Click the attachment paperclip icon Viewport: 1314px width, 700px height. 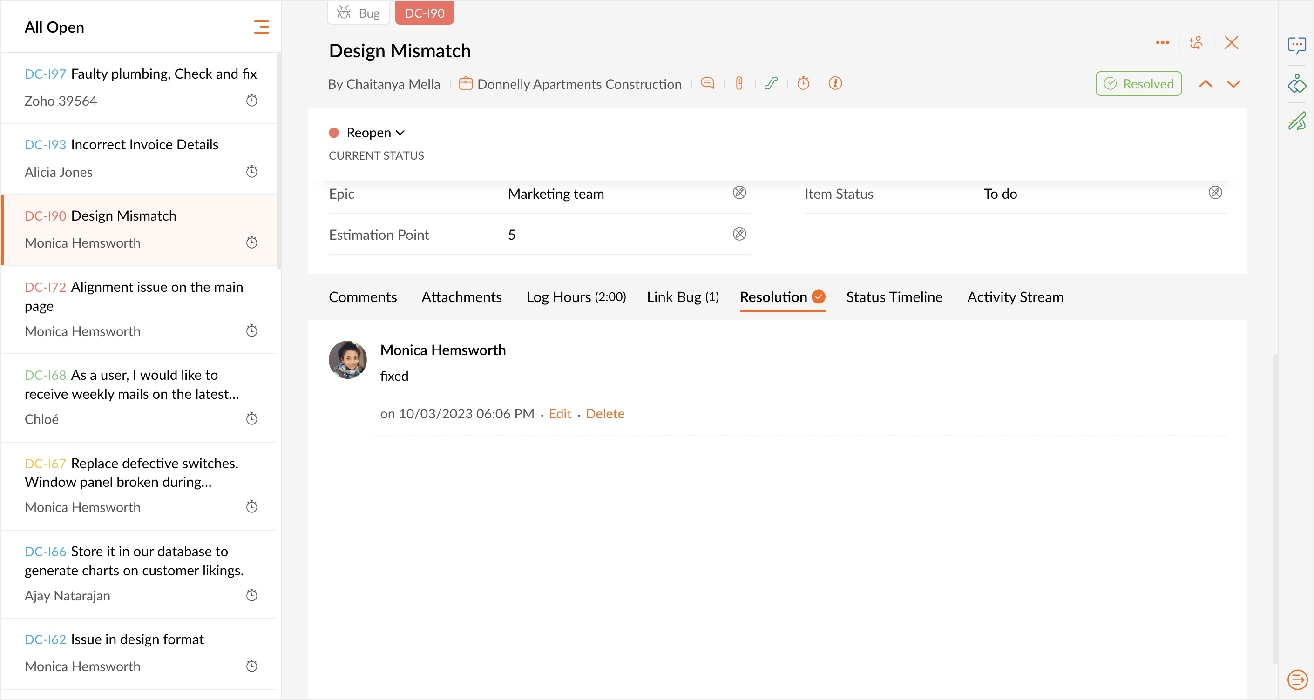[x=739, y=83]
